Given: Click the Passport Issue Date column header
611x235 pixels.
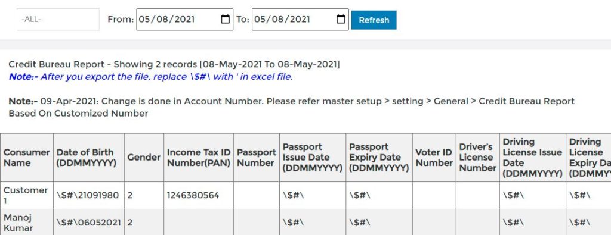Looking at the screenshot, I should 313,158.
